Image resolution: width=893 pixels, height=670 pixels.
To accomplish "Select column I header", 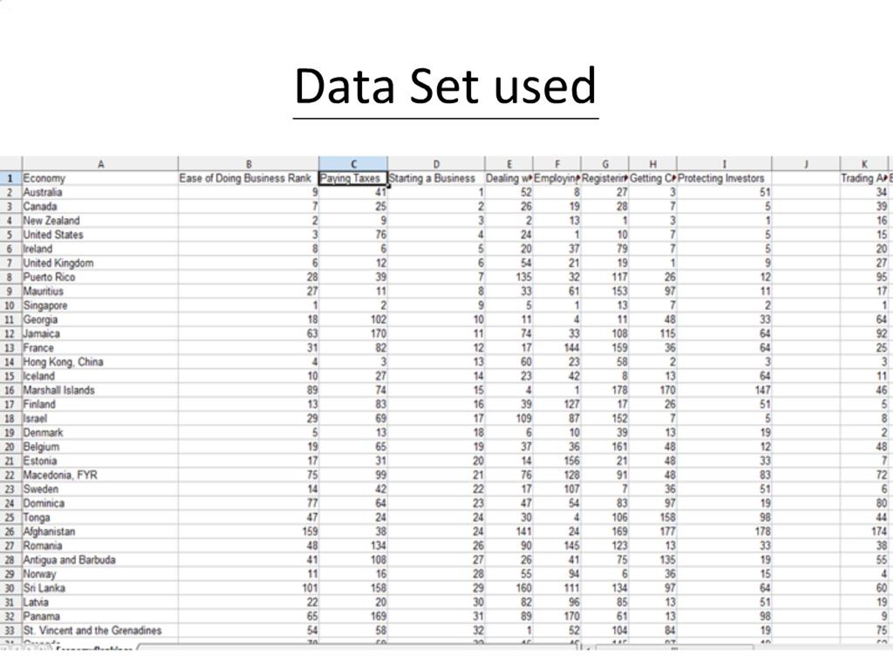I will click(x=724, y=164).
